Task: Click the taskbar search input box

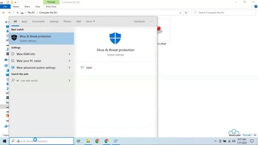Action: [x=42, y=141]
